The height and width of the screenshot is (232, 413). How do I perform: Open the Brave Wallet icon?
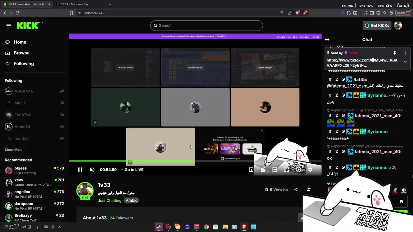click(378, 13)
